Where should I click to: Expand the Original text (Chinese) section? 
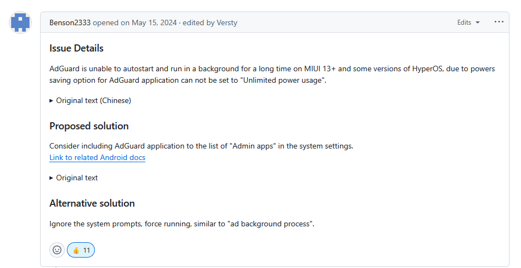click(90, 101)
